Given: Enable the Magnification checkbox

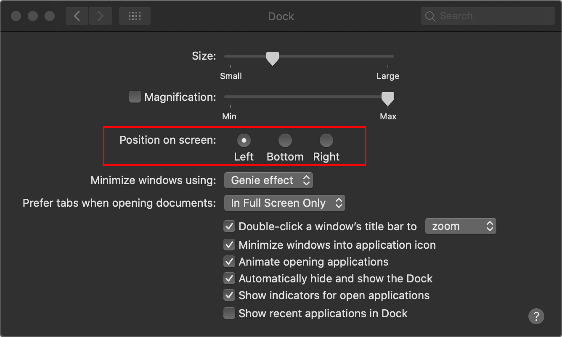Looking at the screenshot, I should [x=135, y=96].
